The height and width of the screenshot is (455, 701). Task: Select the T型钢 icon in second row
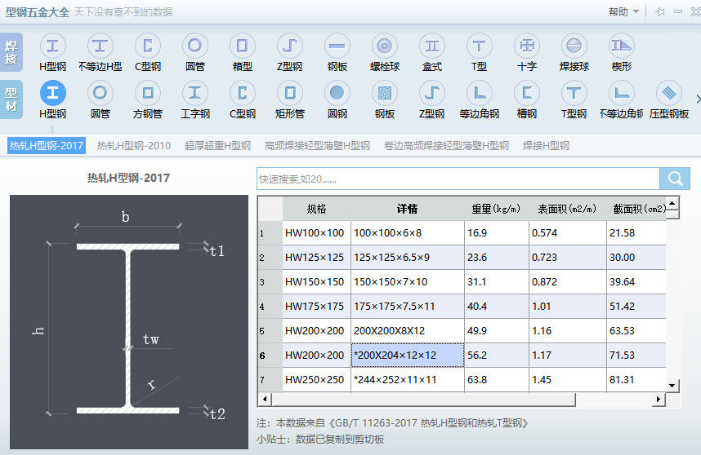coord(574,93)
